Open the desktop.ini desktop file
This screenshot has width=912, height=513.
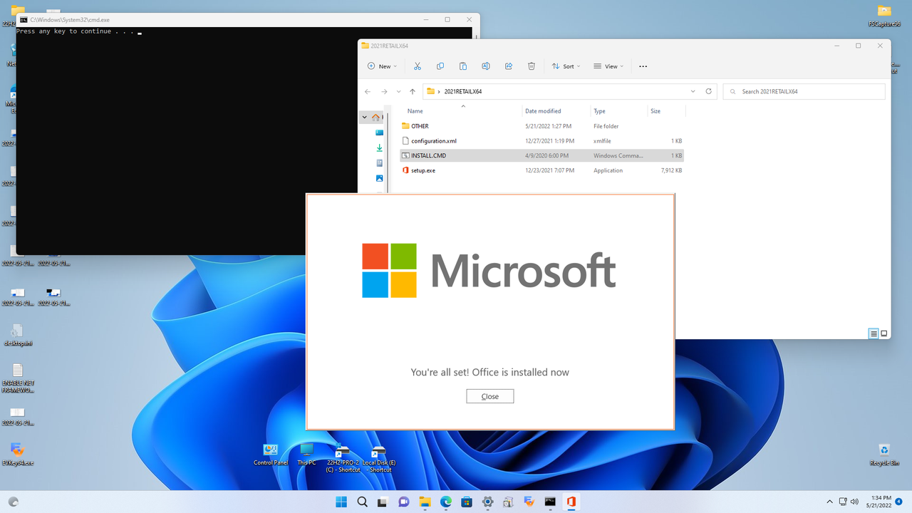click(x=18, y=335)
